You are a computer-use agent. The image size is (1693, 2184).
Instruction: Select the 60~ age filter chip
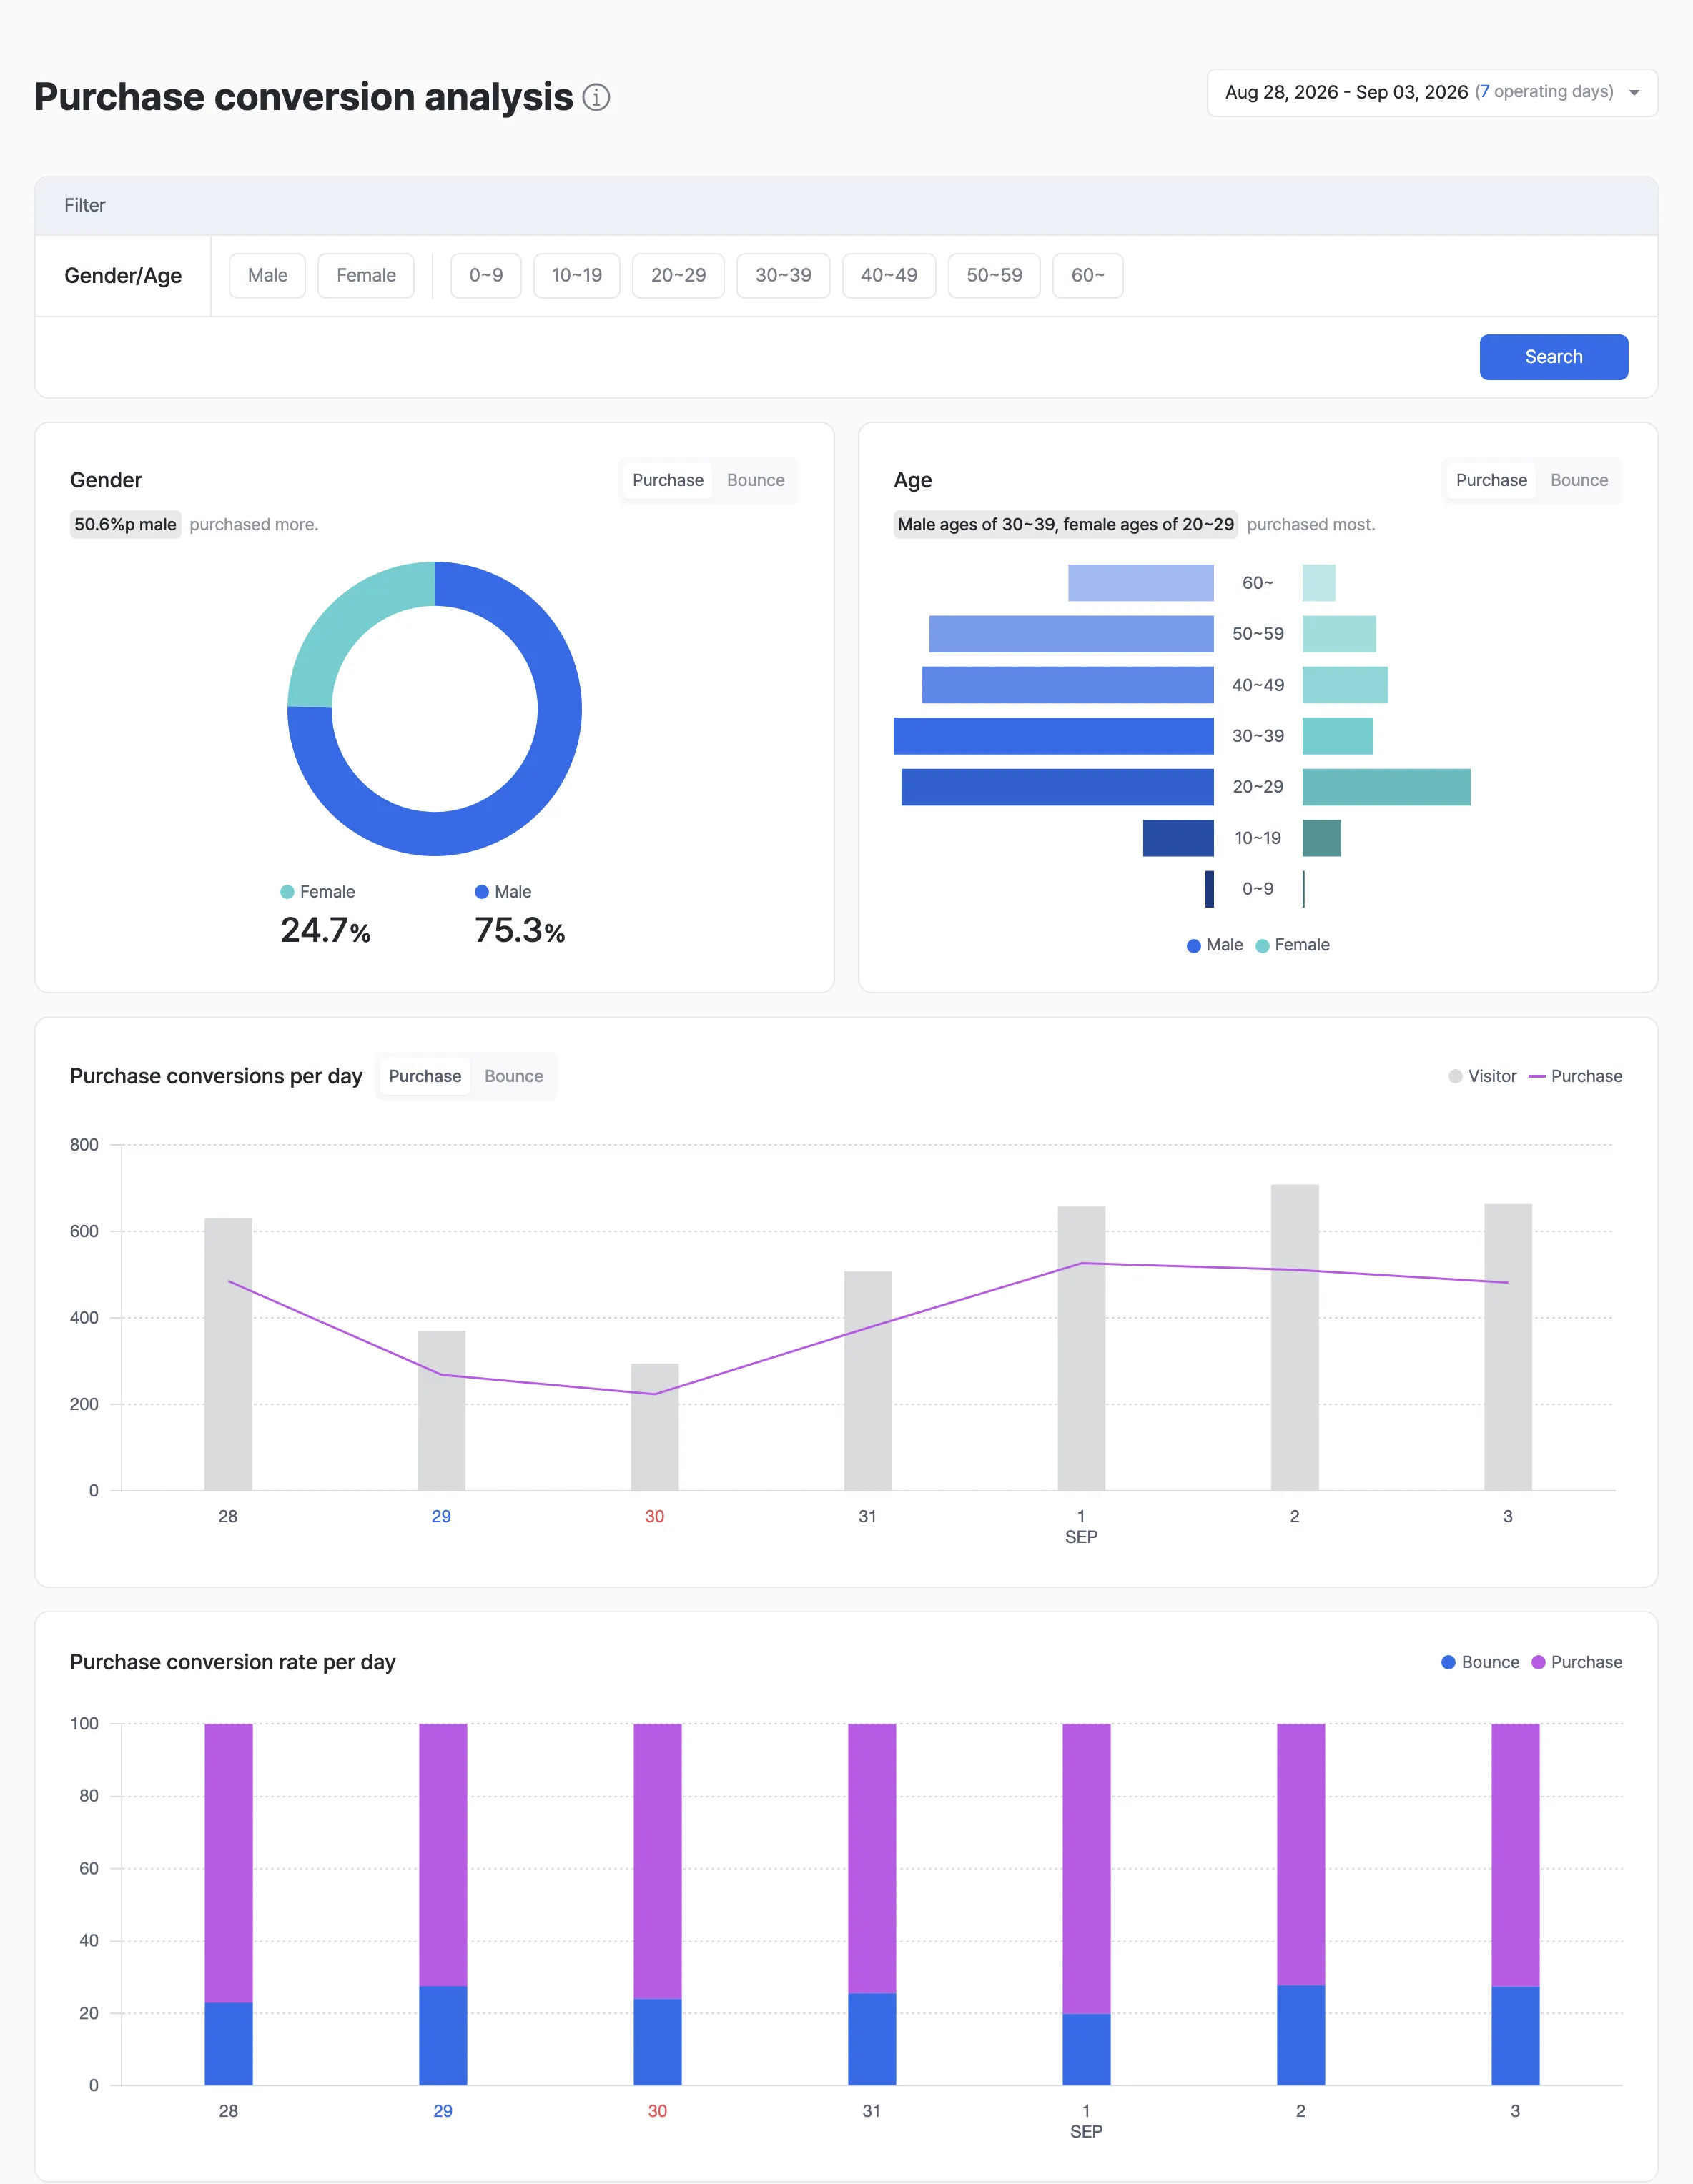coord(1087,275)
